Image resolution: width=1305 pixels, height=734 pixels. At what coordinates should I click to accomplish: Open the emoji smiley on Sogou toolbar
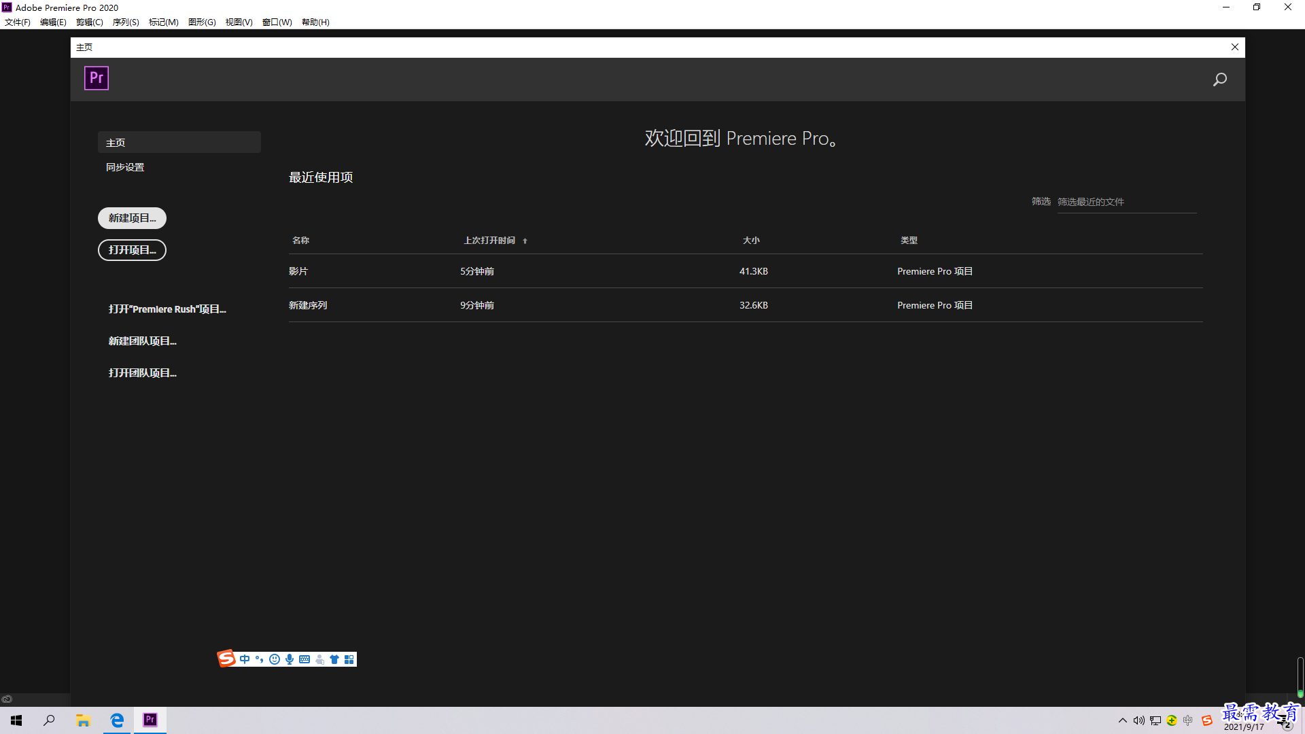[275, 659]
